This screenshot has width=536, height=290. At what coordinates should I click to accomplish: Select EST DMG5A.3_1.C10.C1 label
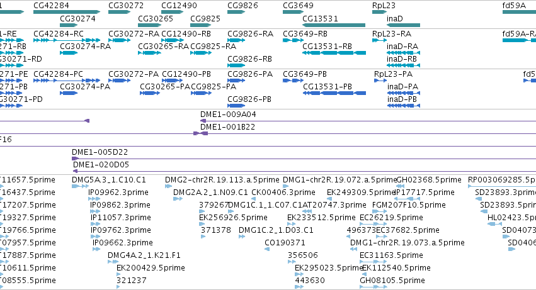(x=109, y=180)
